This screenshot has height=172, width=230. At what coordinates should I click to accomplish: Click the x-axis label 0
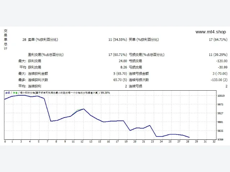[x=5, y=142]
